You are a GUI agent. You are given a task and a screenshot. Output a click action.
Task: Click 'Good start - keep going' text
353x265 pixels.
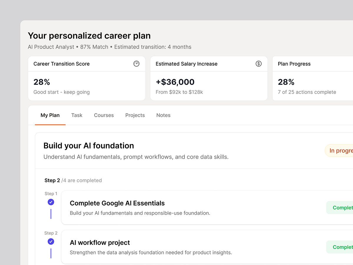[x=61, y=92]
